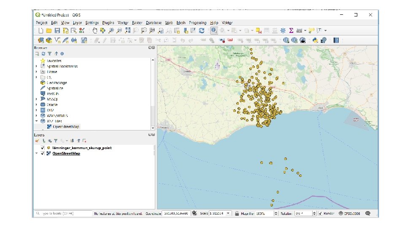Screen dimensions: 405x228
Task: Open the Python console
Action: [316, 40]
